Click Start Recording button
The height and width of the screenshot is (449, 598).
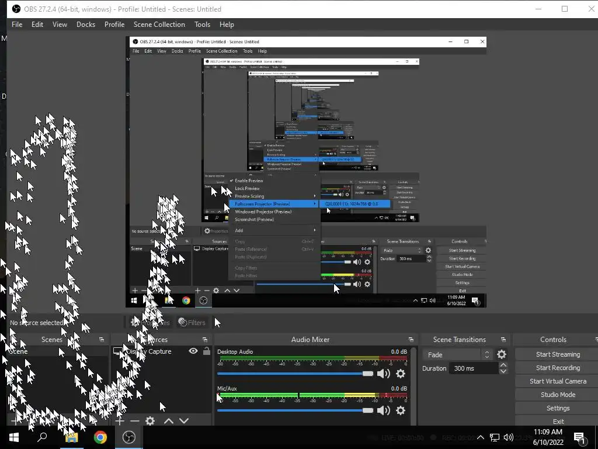click(x=558, y=368)
